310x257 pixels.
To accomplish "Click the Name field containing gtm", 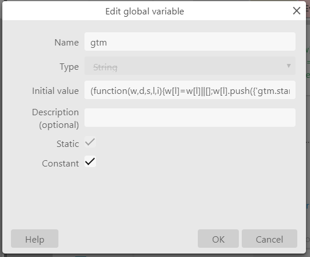I will 190,41.
